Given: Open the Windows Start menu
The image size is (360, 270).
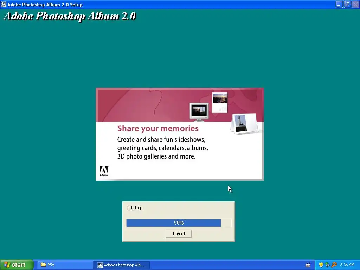Looking at the screenshot, I should (17, 265).
